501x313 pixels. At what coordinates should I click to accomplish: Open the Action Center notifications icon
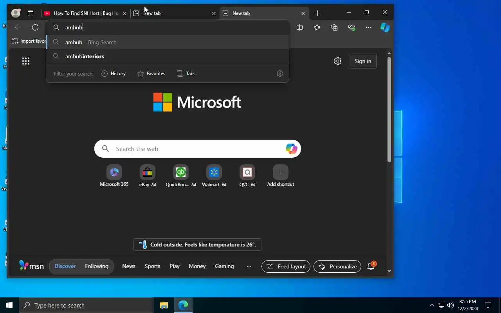(488, 305)
